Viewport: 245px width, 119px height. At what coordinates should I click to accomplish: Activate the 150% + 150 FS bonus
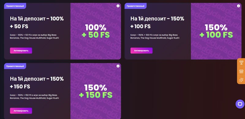(21, 111)
